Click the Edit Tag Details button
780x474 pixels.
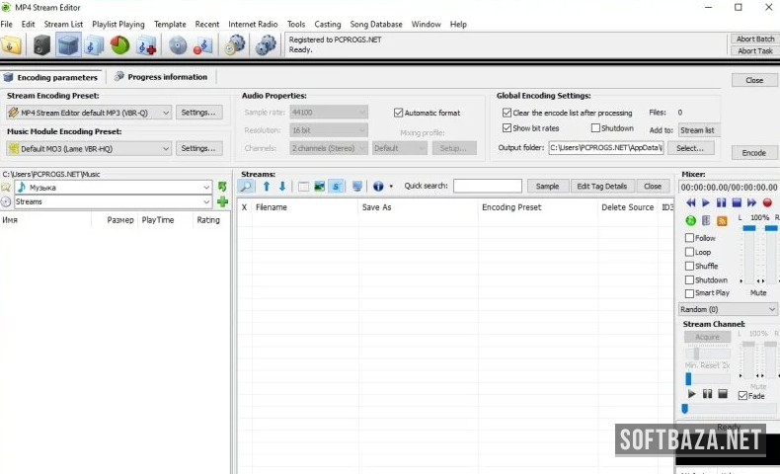[601, 186]
